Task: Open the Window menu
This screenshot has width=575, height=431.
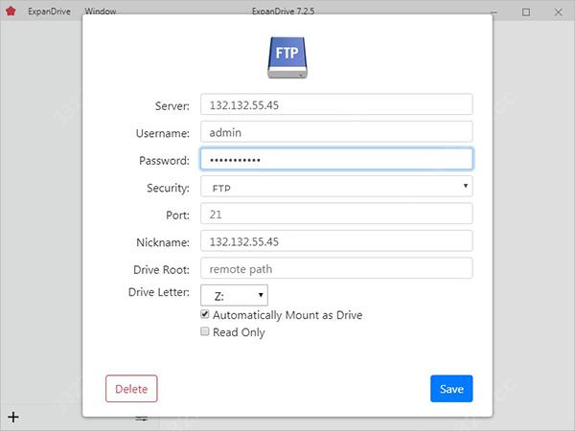Action: (100, 11)
